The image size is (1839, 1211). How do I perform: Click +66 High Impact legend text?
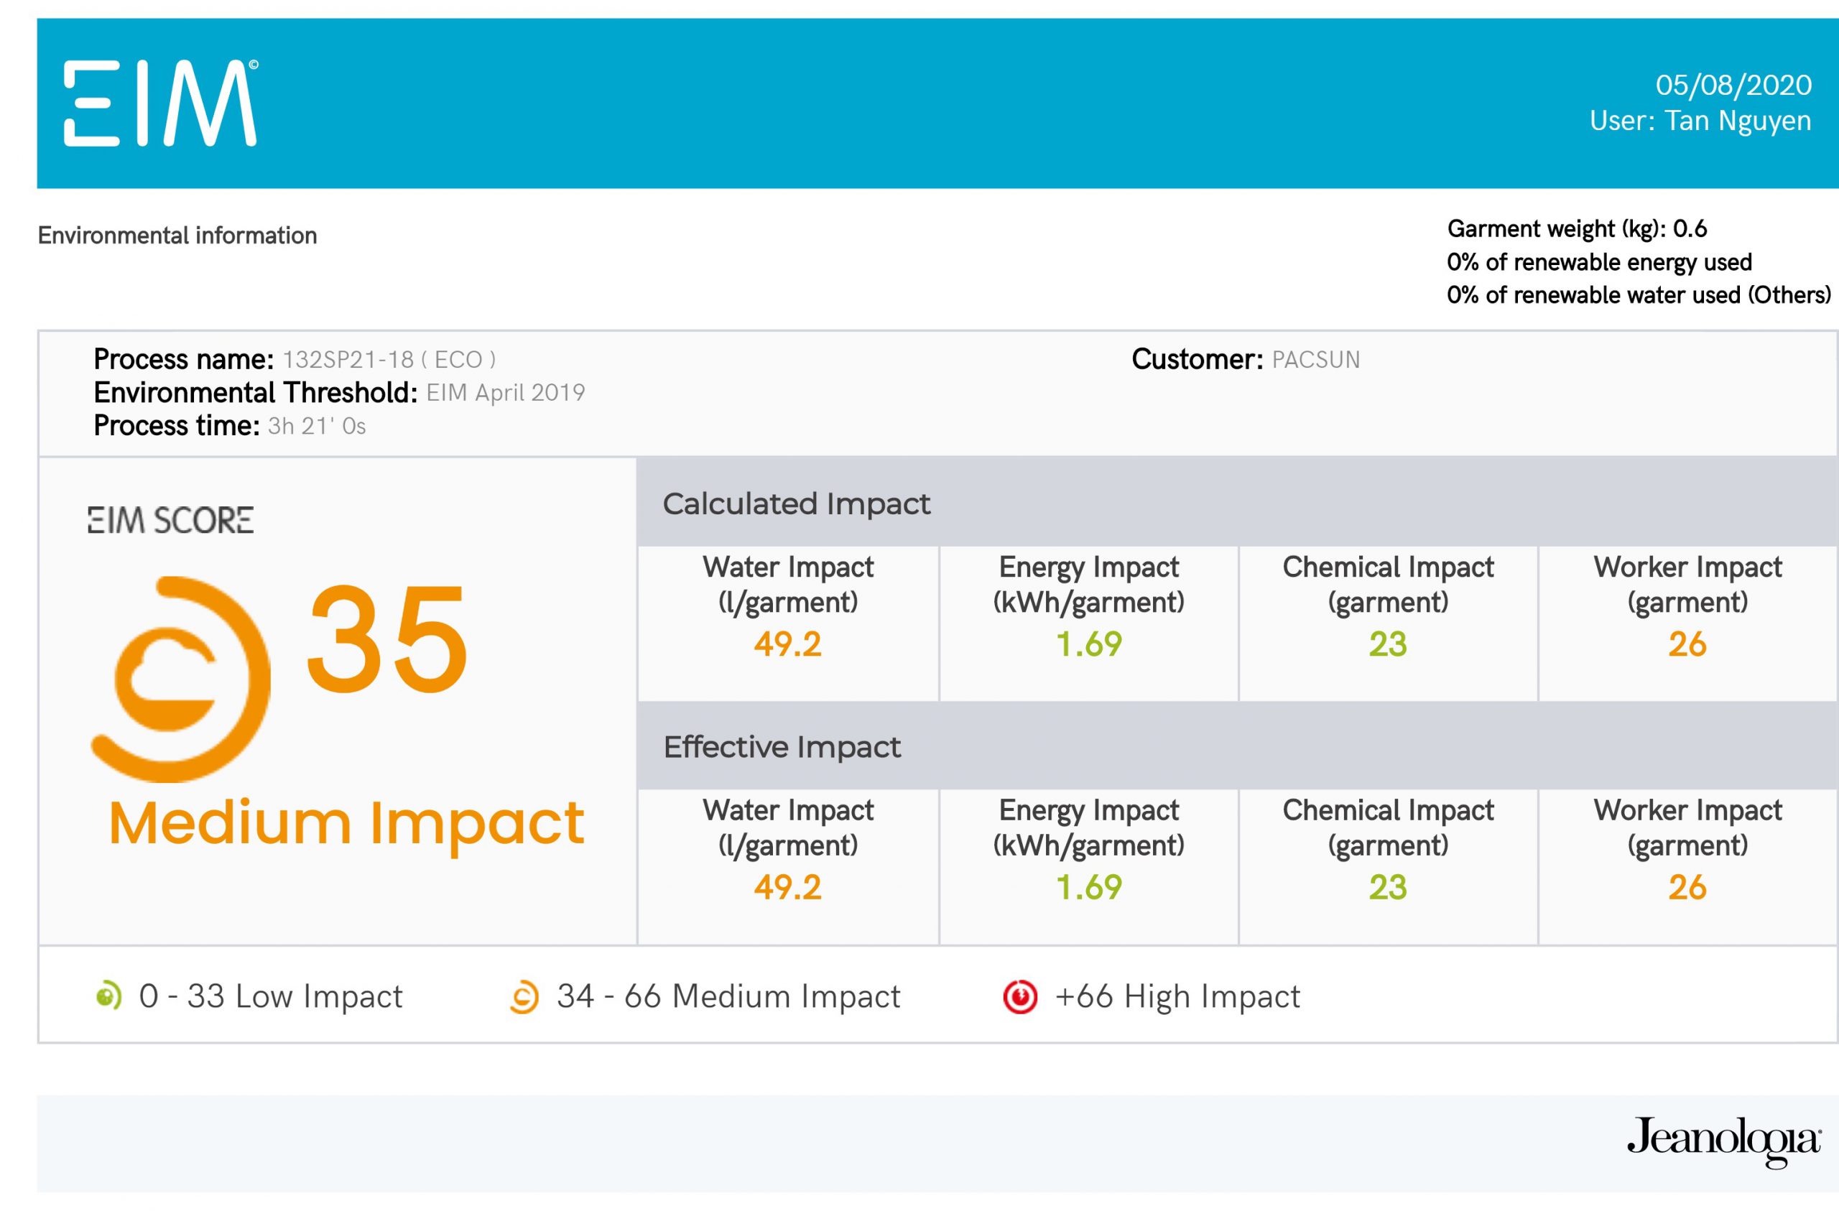pos(1177,997)
